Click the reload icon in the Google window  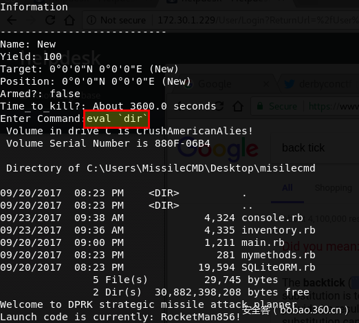click(219, 106)
